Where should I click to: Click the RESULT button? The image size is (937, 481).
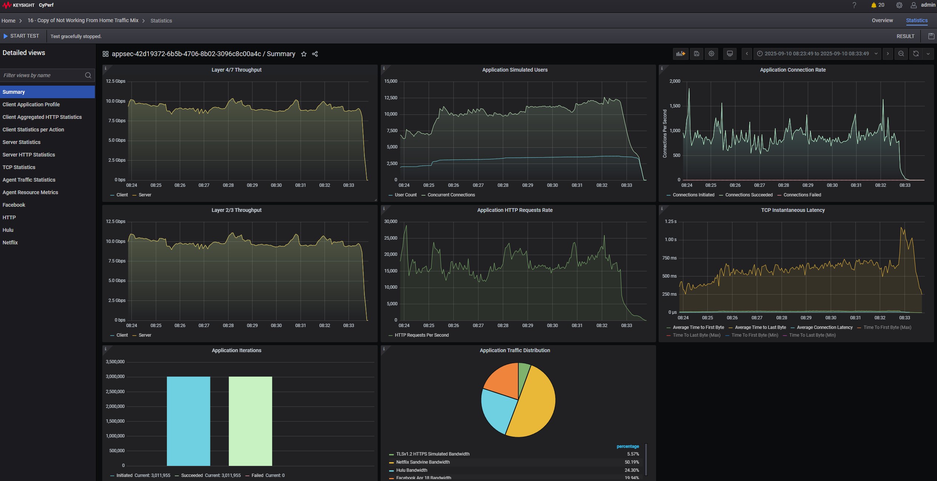coord(905,36)
